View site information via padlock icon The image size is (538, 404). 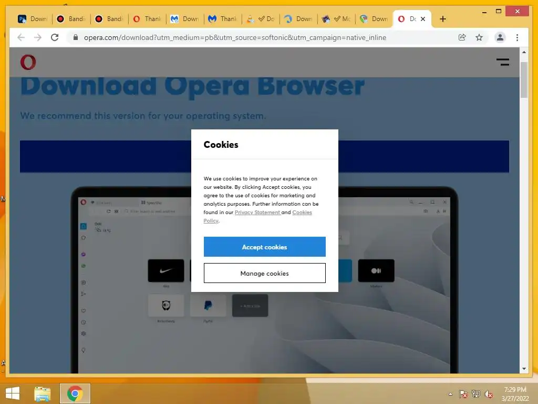[x=76, y=37]
